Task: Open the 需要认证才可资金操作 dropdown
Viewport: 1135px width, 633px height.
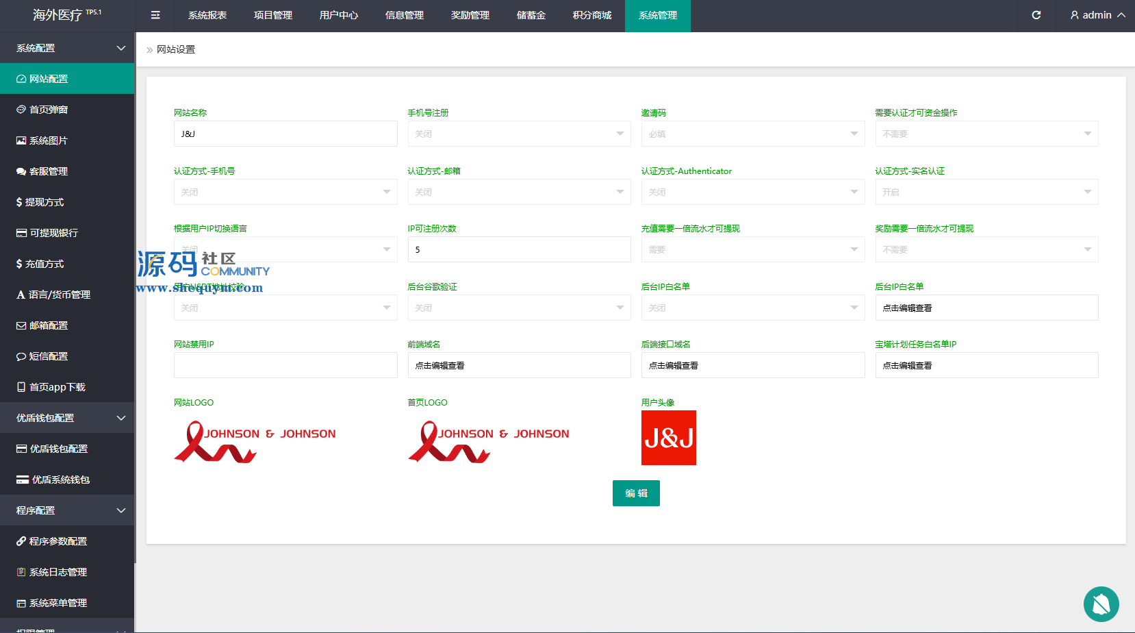Action: pos(986,134)
